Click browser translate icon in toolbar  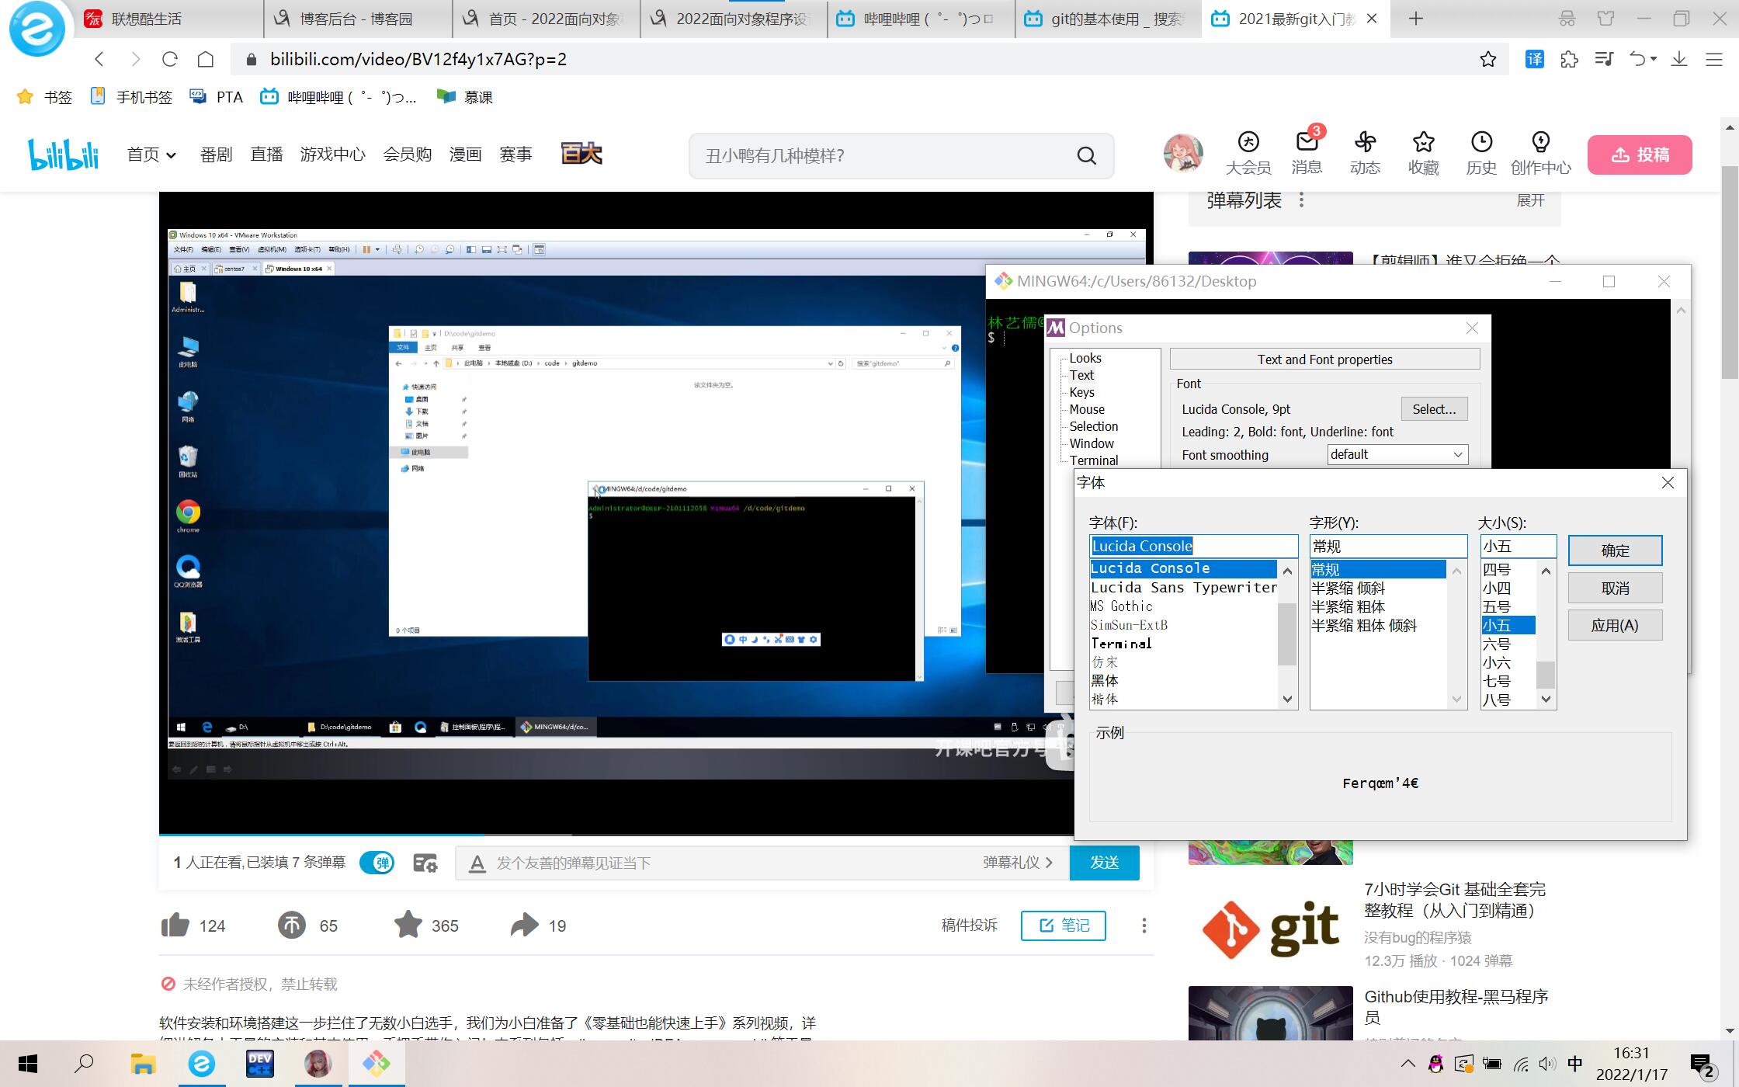point(1534,59)
